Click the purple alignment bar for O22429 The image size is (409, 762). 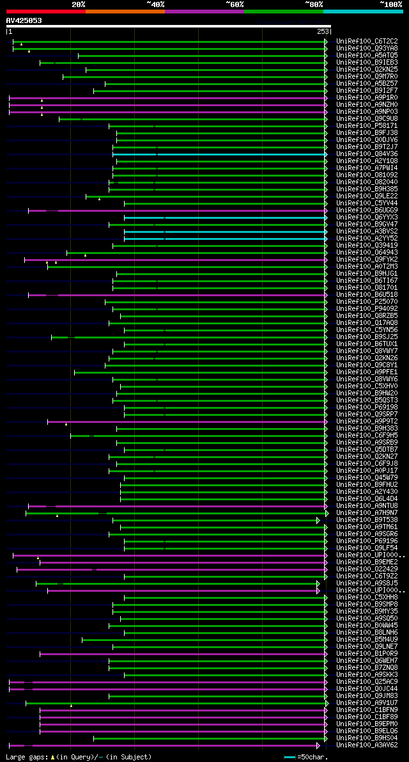coord(173,569)
